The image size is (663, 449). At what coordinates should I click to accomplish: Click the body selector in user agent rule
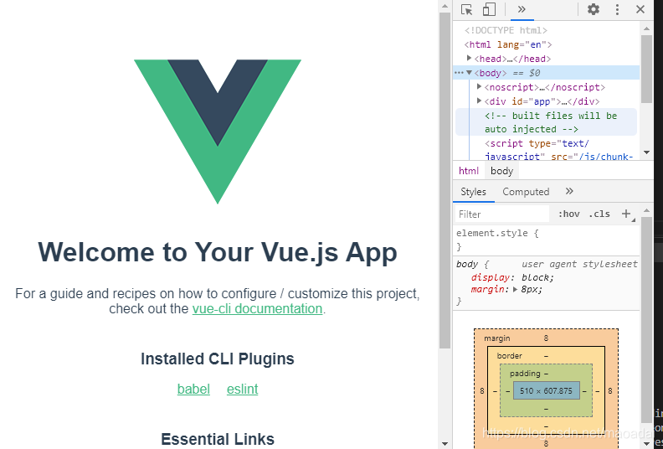click(467, 265)
